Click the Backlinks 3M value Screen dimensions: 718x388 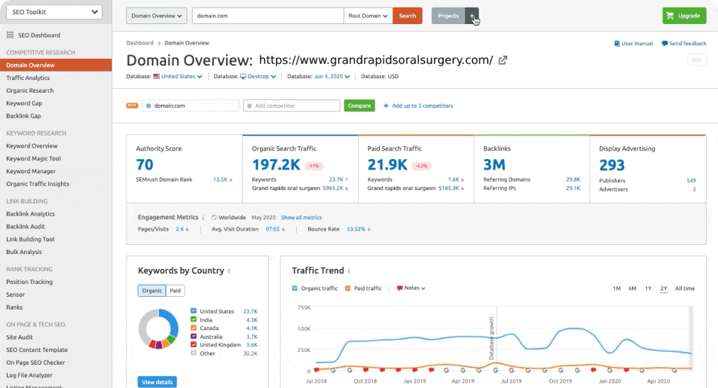coord(494,164)
